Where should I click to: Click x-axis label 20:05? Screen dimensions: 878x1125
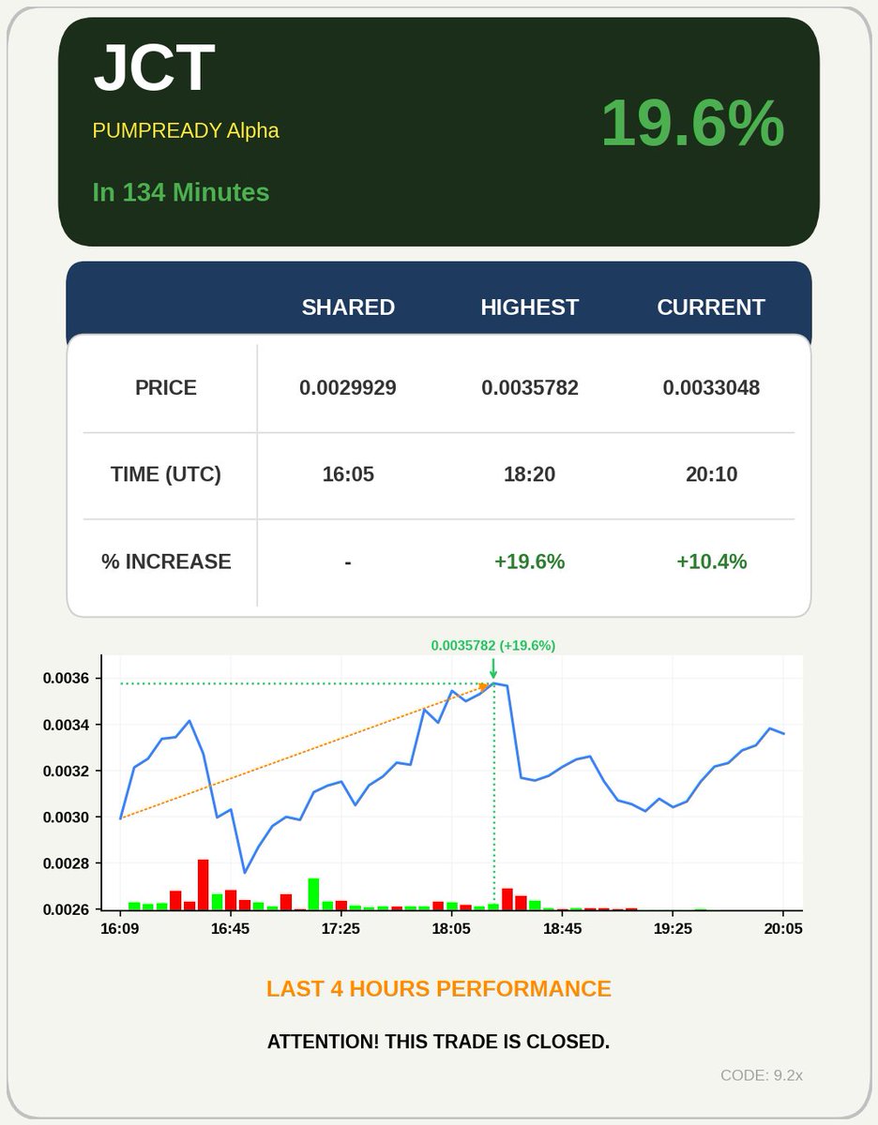tap(783, 929)
